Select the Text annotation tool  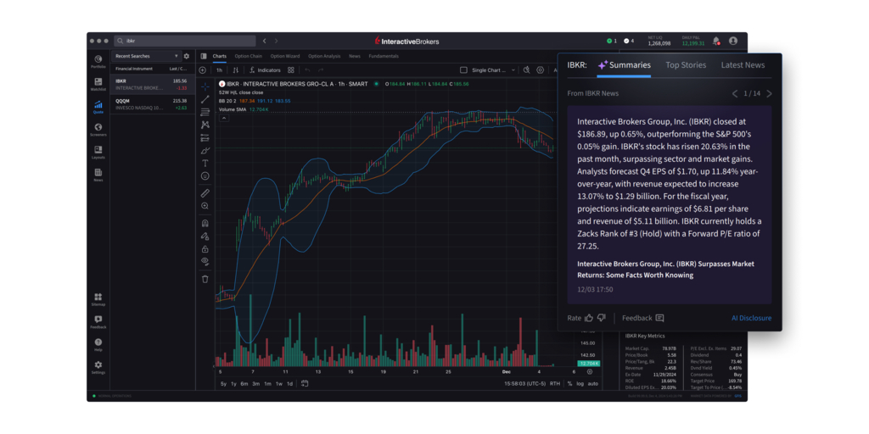coord(205,163)
